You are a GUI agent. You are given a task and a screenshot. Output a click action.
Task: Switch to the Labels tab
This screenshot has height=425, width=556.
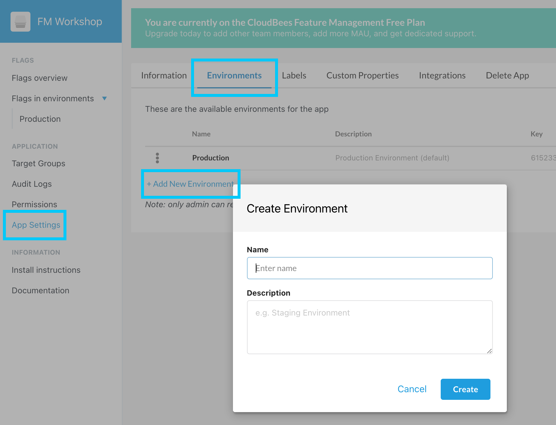294,76
